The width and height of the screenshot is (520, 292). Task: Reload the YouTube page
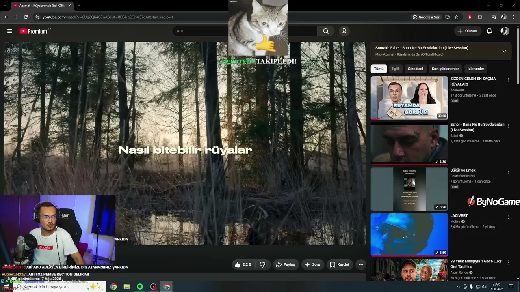coord(26,17)
